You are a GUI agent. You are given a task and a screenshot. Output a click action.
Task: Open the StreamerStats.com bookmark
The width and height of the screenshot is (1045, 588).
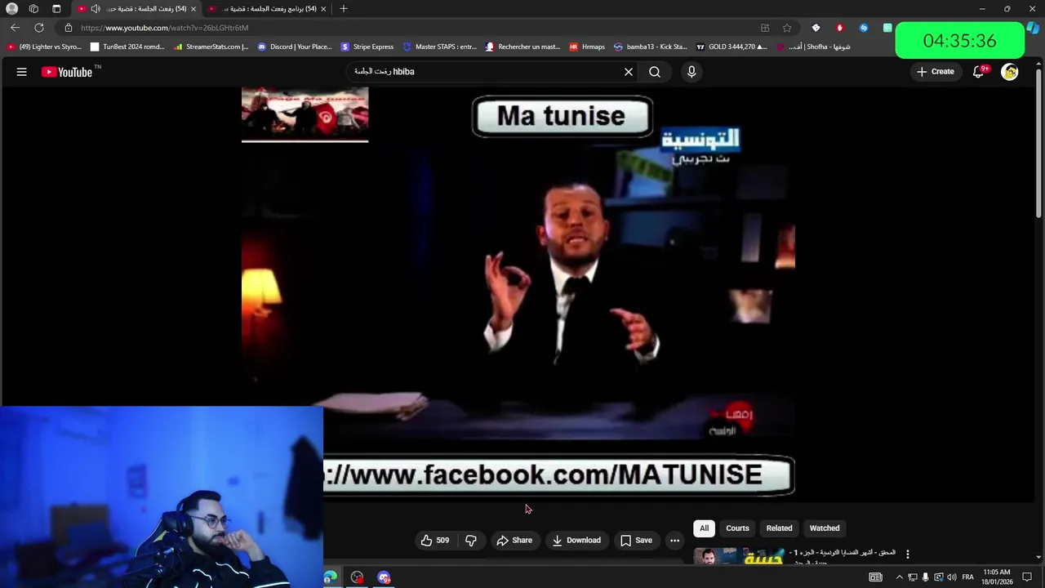[x=211, y=47]
